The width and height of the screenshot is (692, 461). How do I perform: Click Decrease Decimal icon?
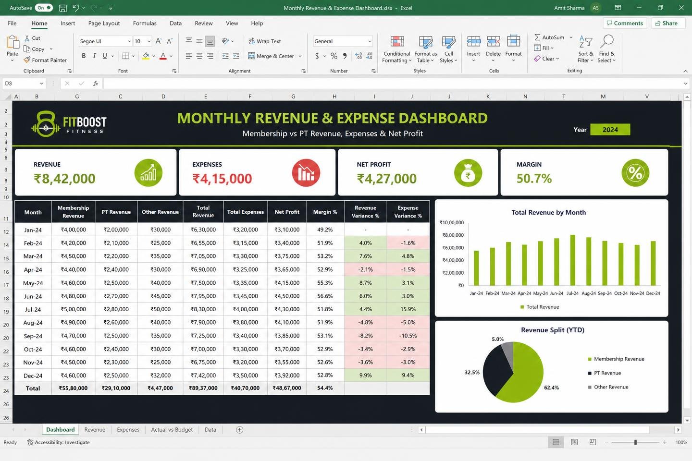tap(369, 56)
